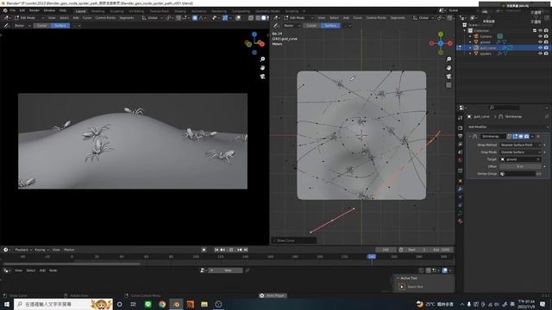Open the World properties tab icon

point(460,160)
